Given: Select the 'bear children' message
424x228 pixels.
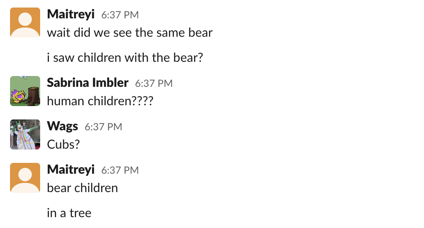Looking at the screenshot, I should click(x=82, y=188).
